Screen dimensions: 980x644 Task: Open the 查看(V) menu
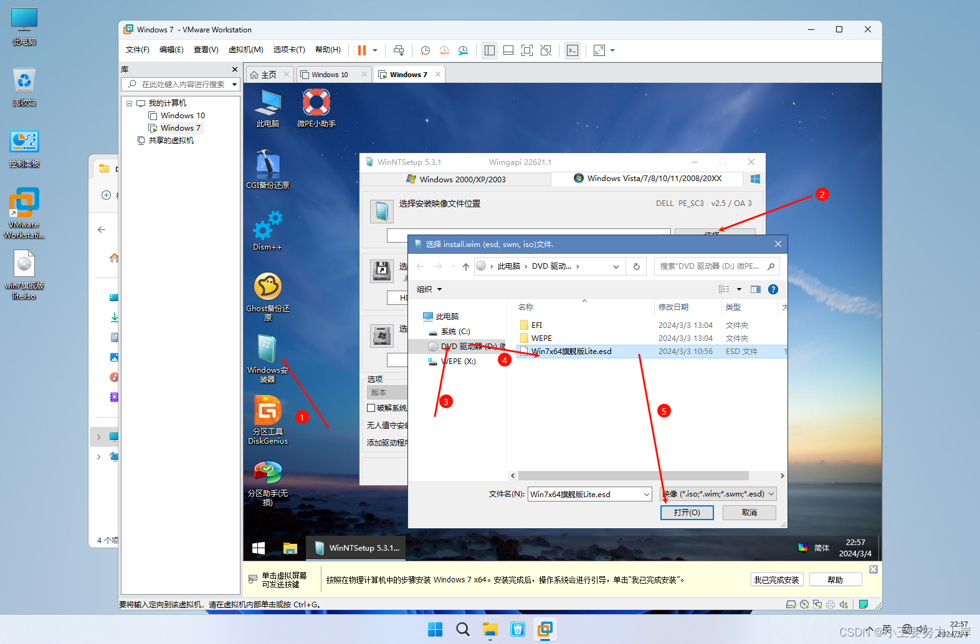point(206,50)
